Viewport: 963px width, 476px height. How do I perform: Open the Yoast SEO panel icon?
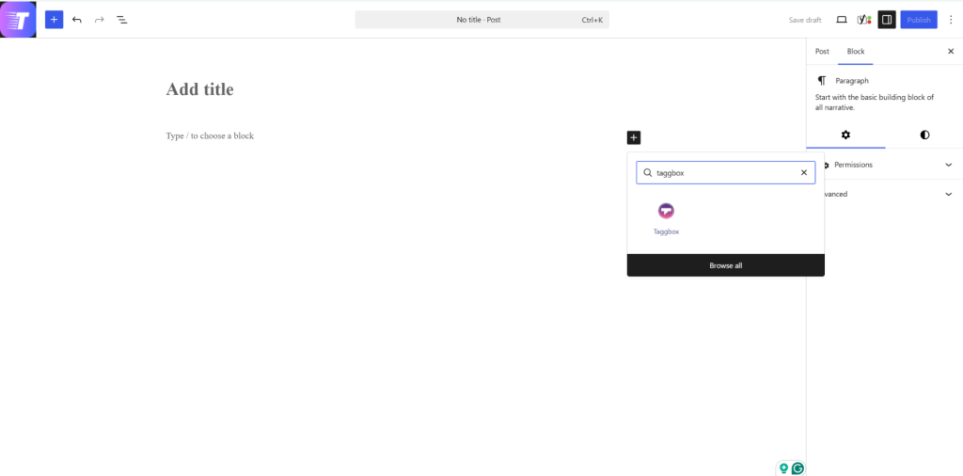[x=864, y=20]
